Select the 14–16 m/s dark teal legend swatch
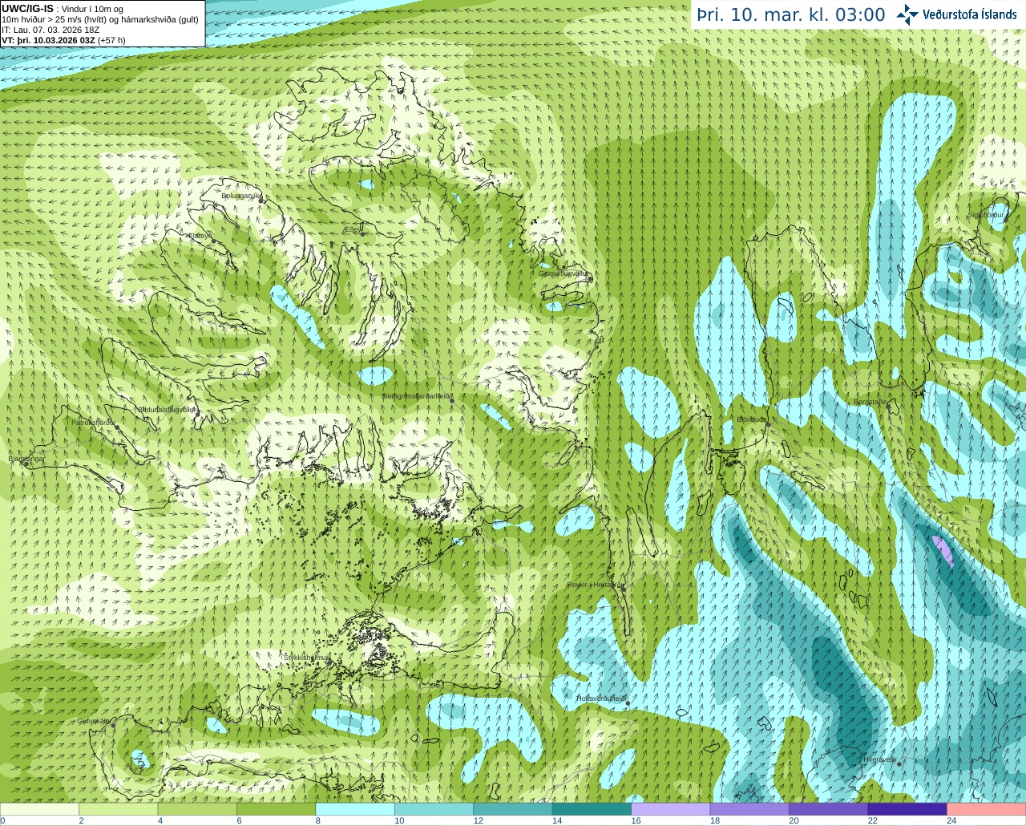1026x826 pixels. [592, 809]
